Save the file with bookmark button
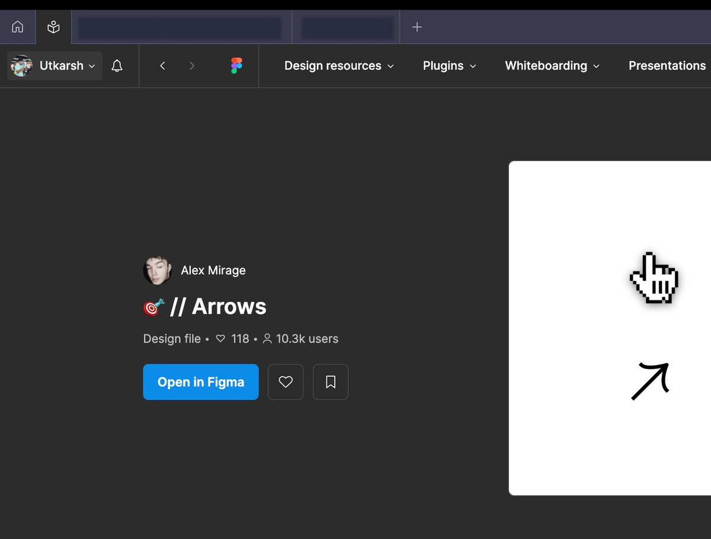This screenshot has height=539, width=711. [x=331, y=382]
